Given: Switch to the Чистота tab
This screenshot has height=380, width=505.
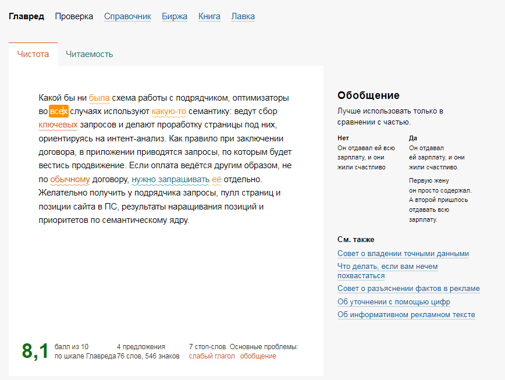Looking at the screenshot, I should point(33,54).
